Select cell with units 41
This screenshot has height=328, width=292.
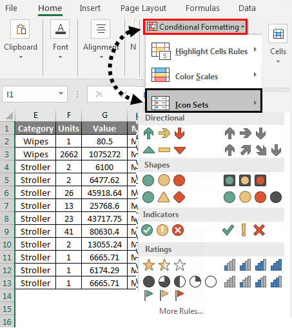[69, 231]
